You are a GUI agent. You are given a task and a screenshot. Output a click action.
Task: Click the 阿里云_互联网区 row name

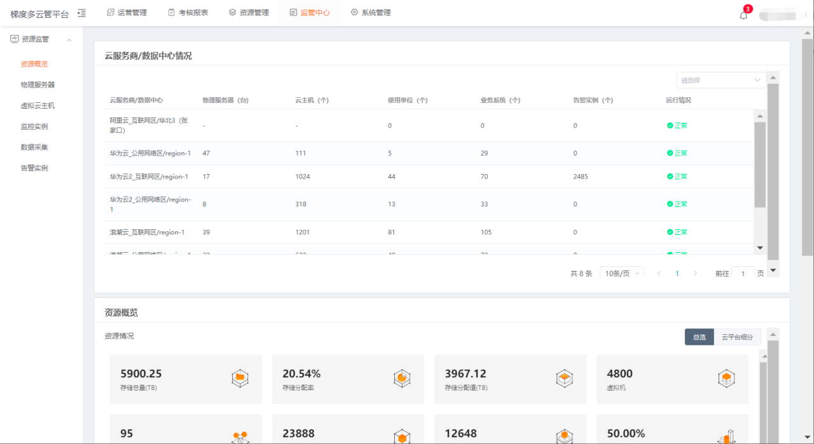click(149, 125)
